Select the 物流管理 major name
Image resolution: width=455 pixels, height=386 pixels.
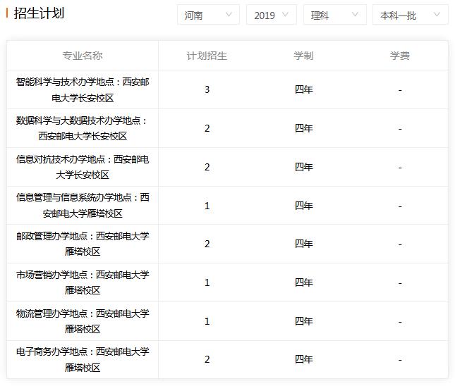click(x=83, y=321)
